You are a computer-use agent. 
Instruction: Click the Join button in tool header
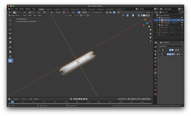pyautogui.click(x=25, y=12)
